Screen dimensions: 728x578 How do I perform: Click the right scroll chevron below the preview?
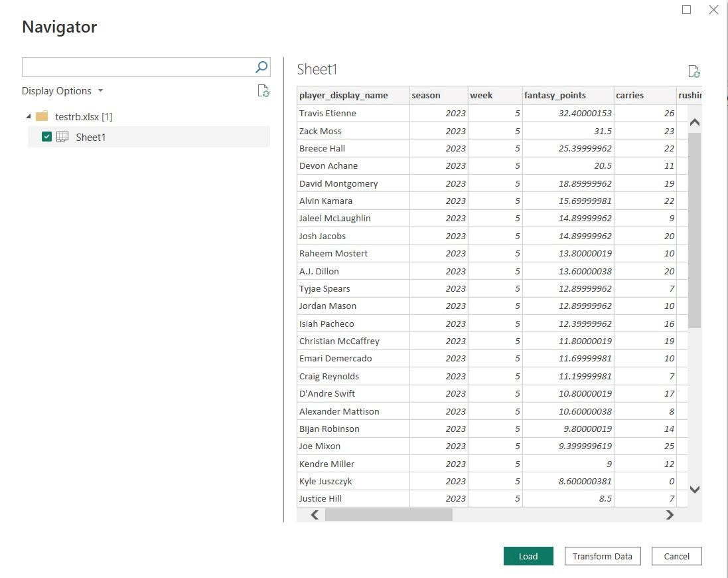click(x=670, y=514)
